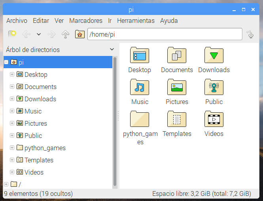Open the Editar menu
Image resolution: width=263 pixels, height=201 pixels.
point(41,21)
